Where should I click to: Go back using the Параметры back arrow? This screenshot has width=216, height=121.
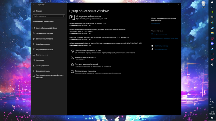coord(33,5)
